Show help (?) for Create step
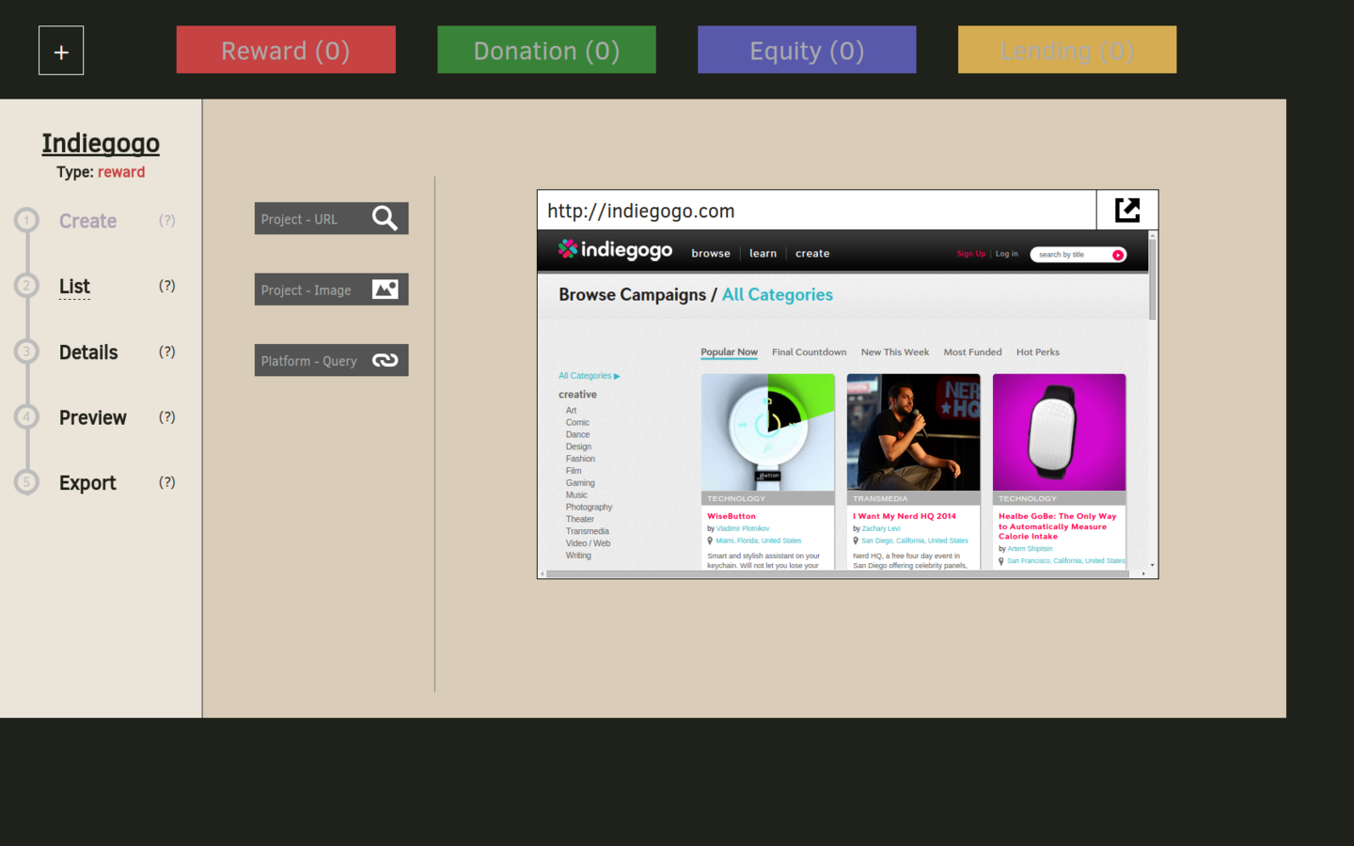Screen dimensions: 1354x846 167,220
